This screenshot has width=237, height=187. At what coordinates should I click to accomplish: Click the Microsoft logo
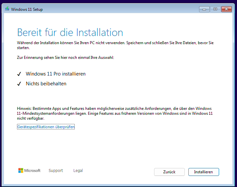click(x=29, y=171)
